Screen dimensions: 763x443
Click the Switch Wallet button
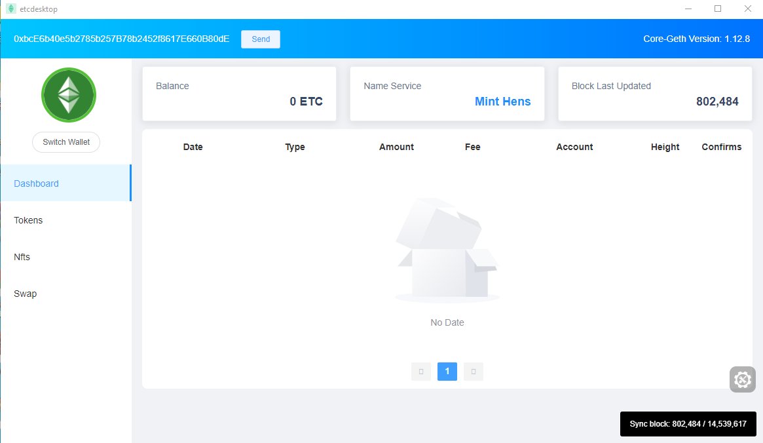[x=66, y=142]
